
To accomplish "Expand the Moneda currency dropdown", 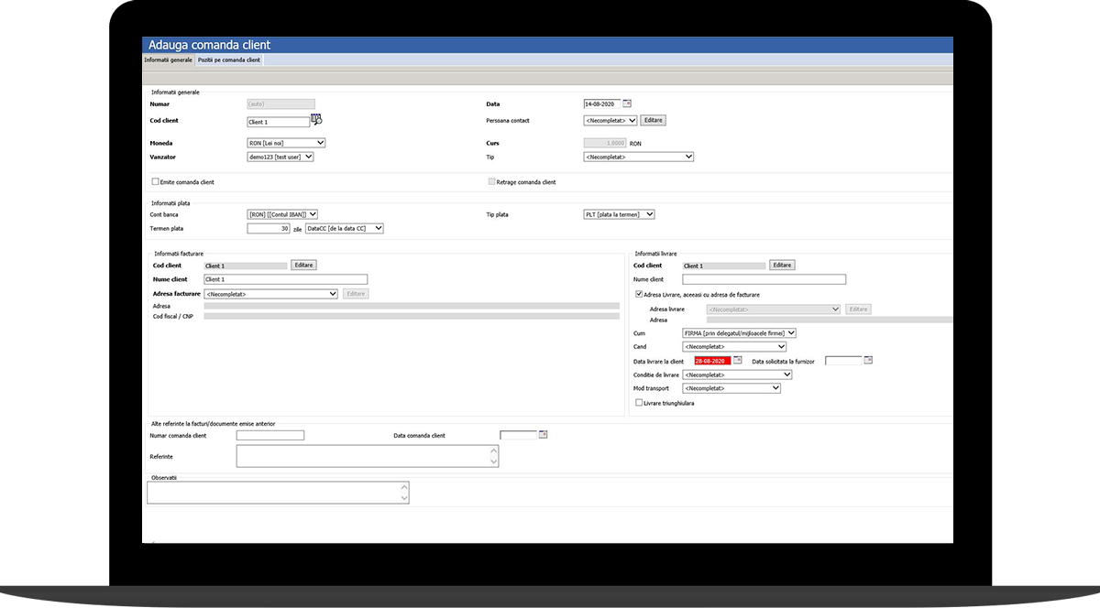I will tap(286, 143).
